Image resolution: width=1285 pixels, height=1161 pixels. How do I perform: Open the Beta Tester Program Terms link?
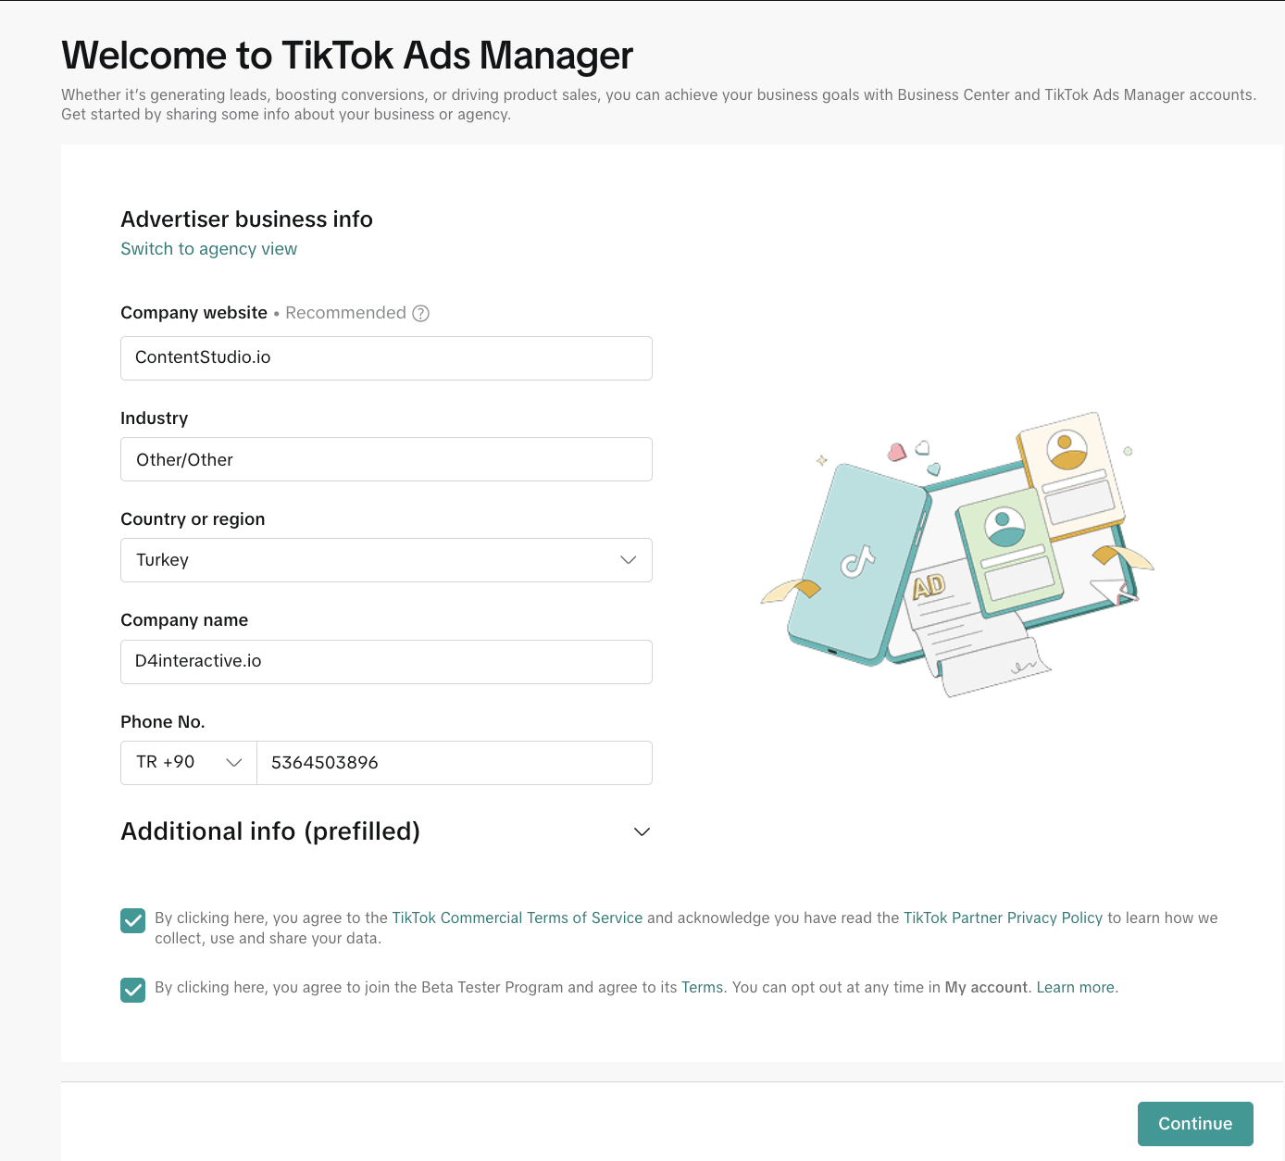point(702,987)
